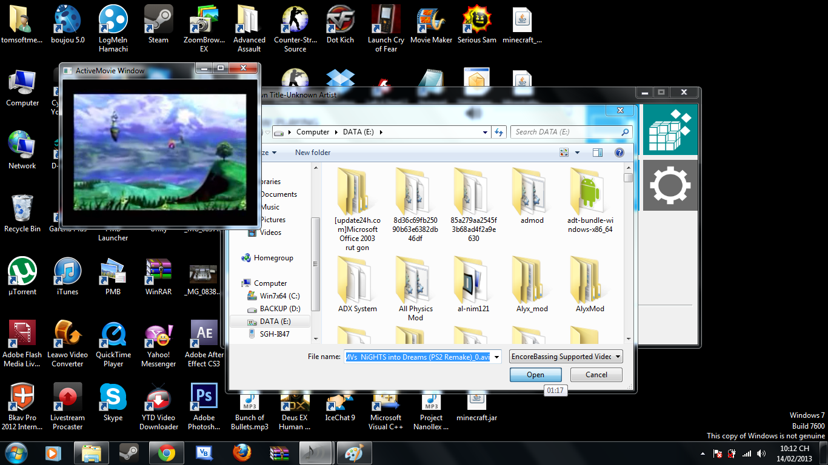
Task: Click the navigation pane scrollbar thumb
Action: [x=315, y=264]
